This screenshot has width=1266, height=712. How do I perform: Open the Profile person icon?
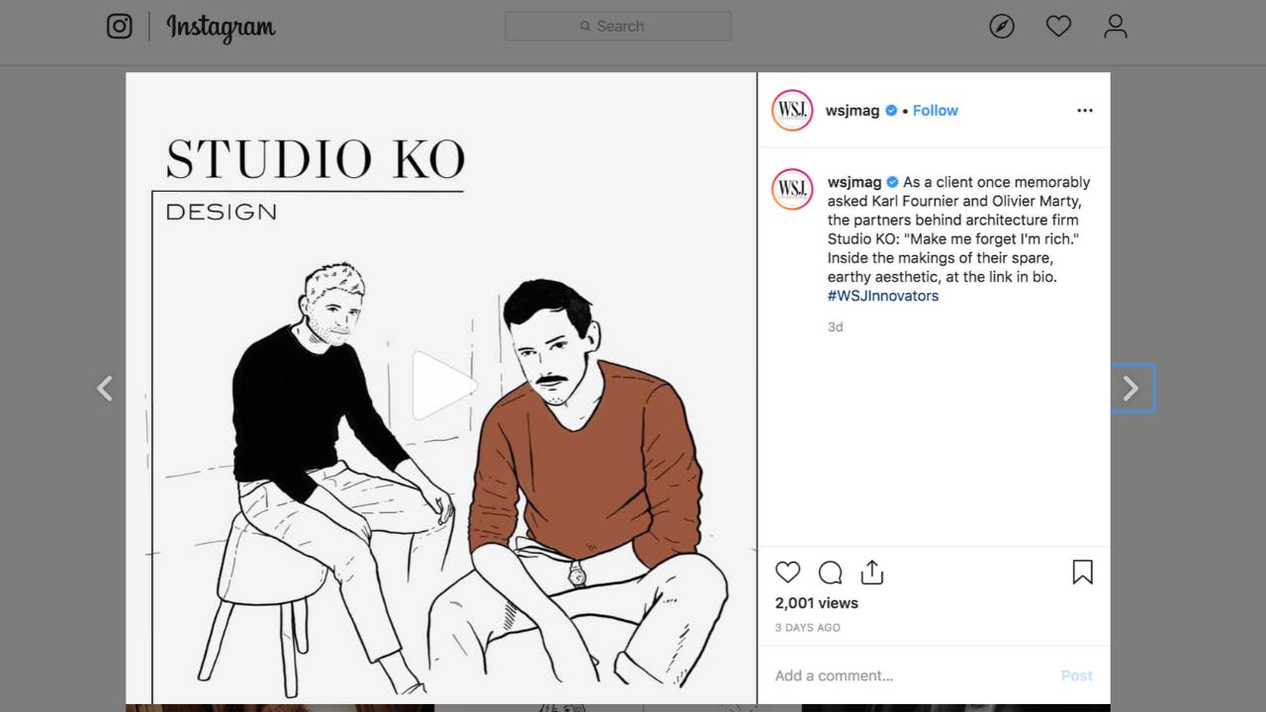1116,27
